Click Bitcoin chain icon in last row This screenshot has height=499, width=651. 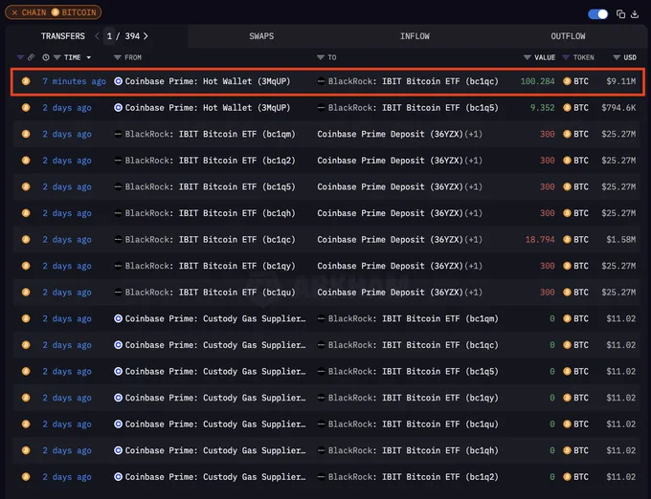[x=26, y=477]
